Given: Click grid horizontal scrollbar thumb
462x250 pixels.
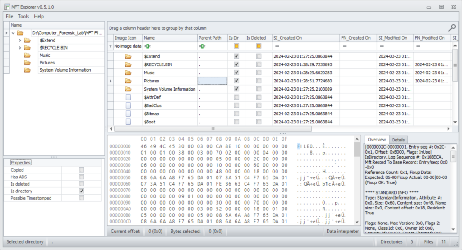Looking at the screenshot, I should [213, 128].
